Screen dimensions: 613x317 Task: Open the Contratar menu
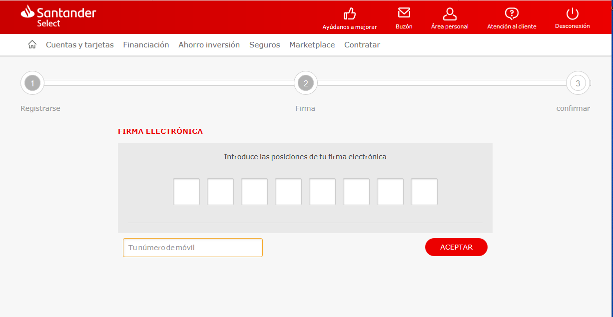tap(362, 44)
